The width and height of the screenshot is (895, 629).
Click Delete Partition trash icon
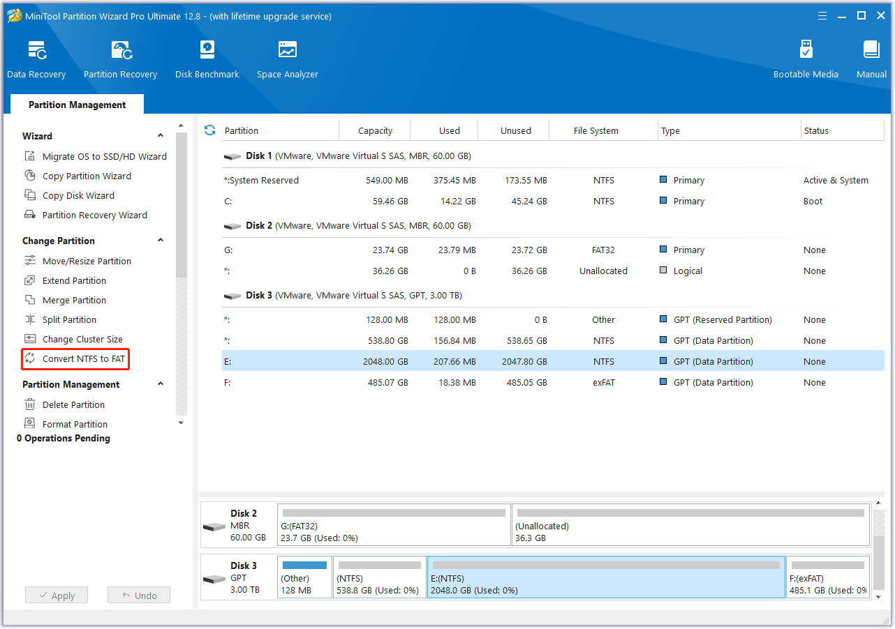(x=30, y=404)
